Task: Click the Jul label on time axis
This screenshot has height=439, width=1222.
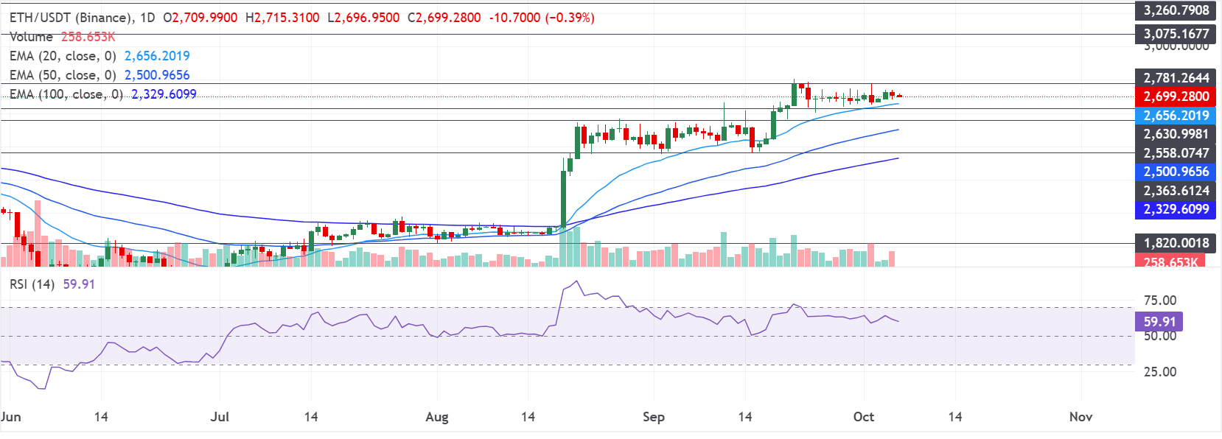Action: coord(220,417)
